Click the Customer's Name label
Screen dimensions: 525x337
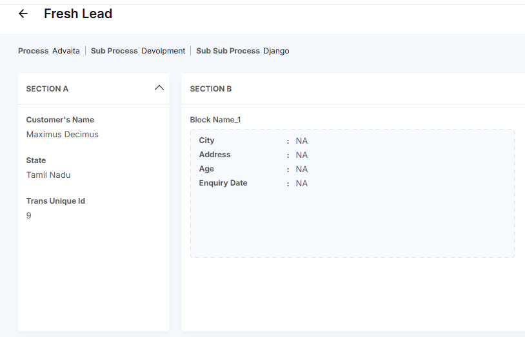tap(60, 120)
